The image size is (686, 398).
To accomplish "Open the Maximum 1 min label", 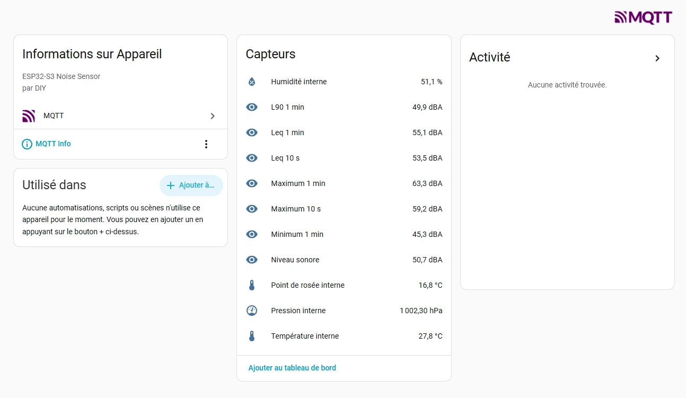I will point(298,183).
